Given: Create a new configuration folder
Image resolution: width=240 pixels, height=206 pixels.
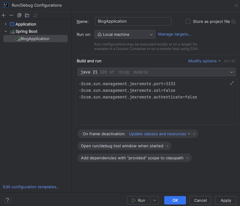Looking at the screenshot, I should (27, 15).
